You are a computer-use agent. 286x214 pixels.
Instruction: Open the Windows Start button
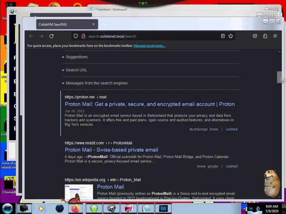7,208
